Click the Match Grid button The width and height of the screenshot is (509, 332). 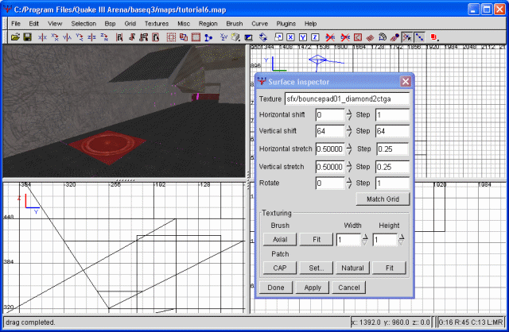pyautogui.click(x=383, y=199)
